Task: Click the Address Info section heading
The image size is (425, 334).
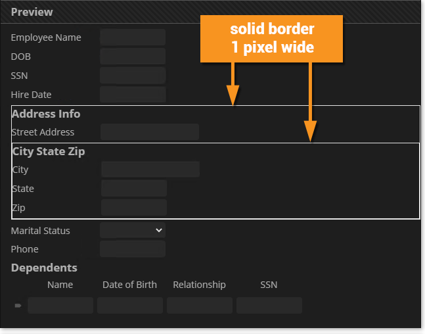Action: click(x=46, y=114)
